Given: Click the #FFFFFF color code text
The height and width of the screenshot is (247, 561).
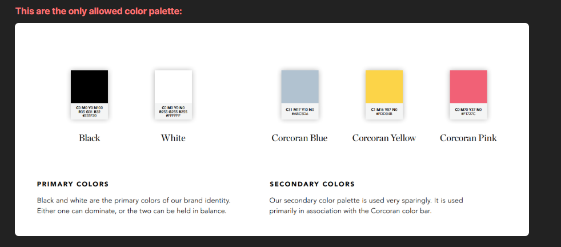Looking at the screenshot, I should 173,116.
